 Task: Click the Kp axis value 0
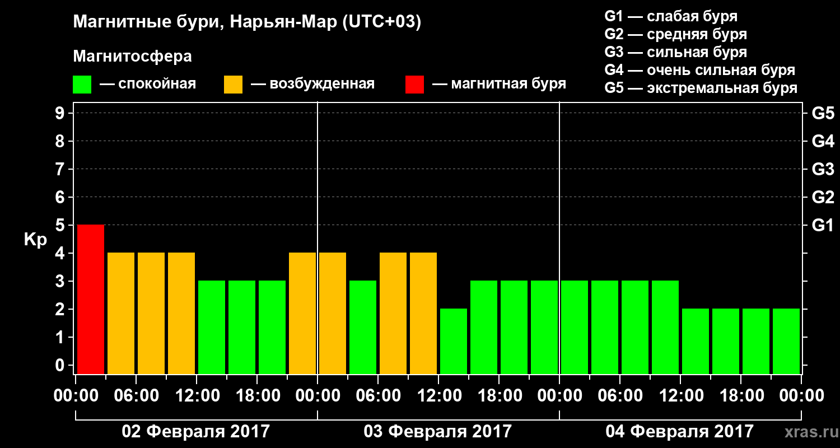61,365
